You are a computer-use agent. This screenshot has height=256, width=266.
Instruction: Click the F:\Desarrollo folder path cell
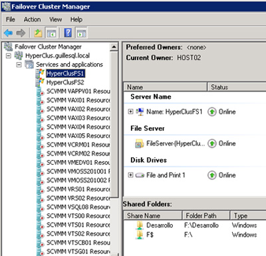tap(201, 225)
